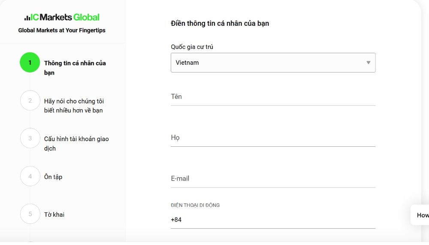The width and height of the screenshot is (429, 245).
Task: Click step 3 circle in sidebar
Action: tap(30, 138)
